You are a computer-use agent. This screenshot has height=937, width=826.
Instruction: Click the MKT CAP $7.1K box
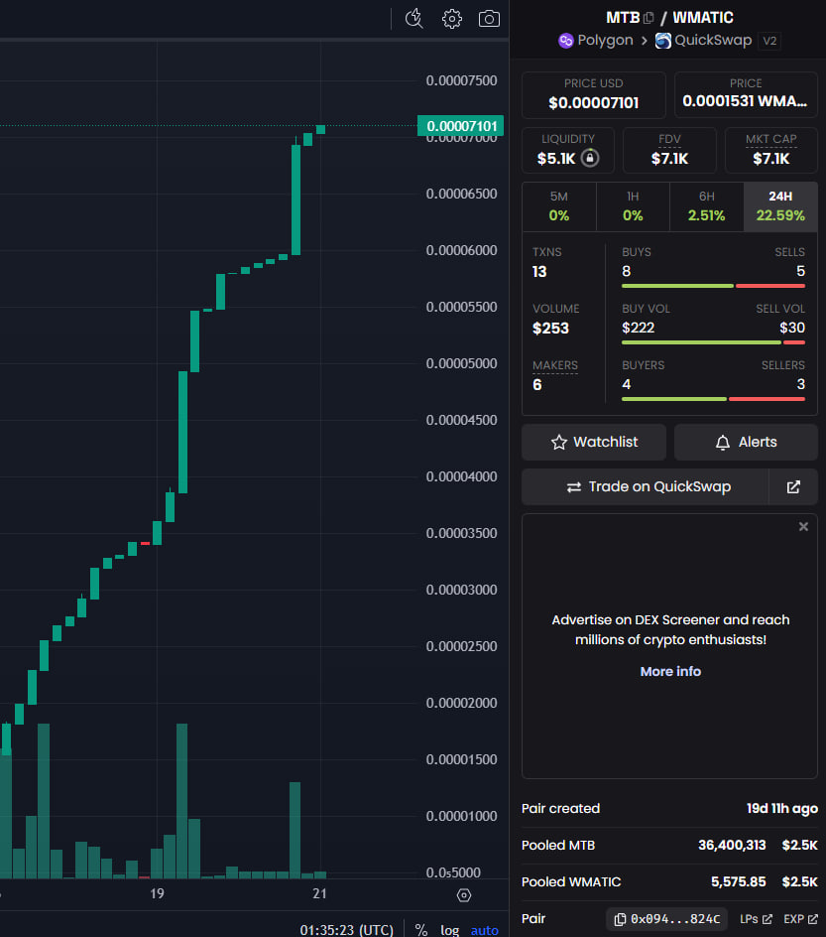click(771, 150)
